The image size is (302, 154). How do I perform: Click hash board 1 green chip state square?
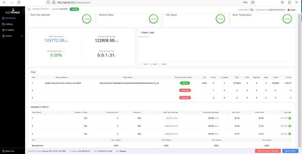[290, 118]
